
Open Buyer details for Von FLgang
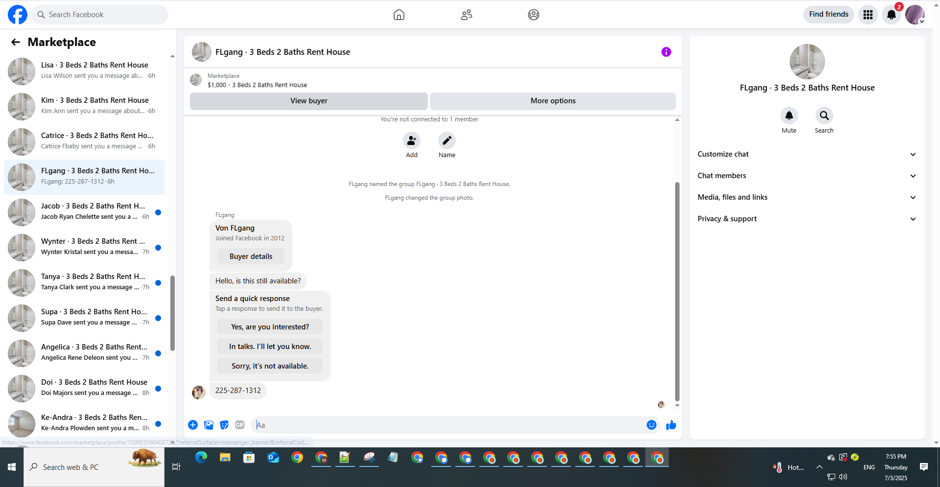click(x=251, y=256)
